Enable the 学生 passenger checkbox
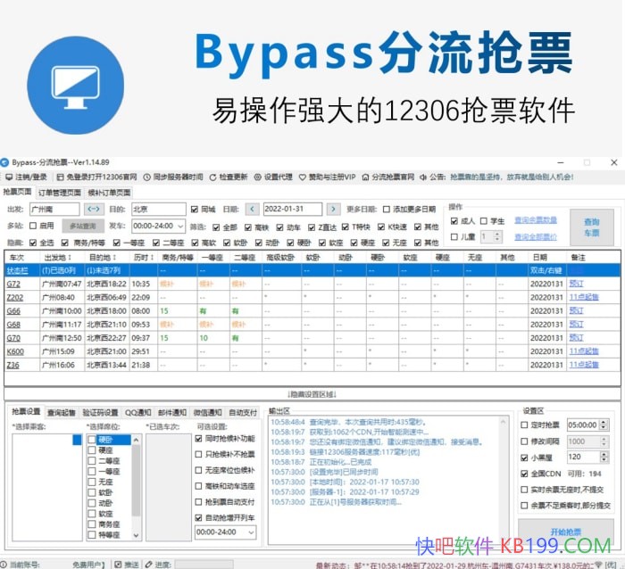 point(483,220)
